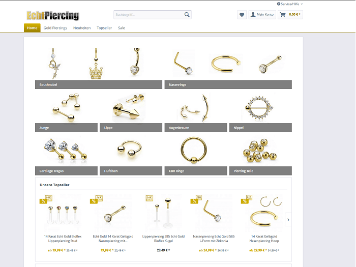Select the Home tab
The image size is (356, 267).
click(x=32, y=28)
